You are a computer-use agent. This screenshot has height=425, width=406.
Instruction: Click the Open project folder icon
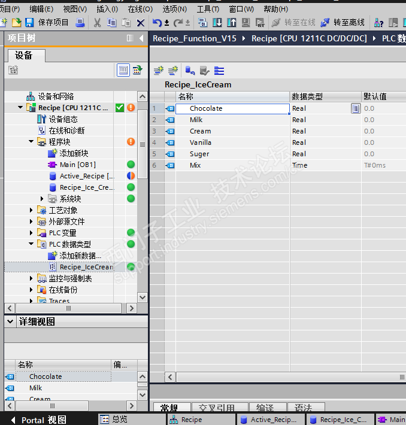click(16, 23)
